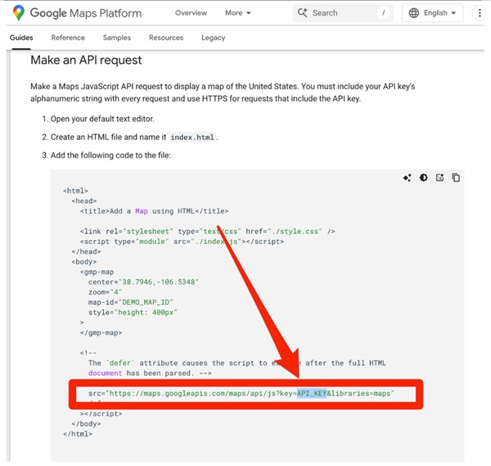
Task: Toggle the code block dark theme
Action: (423, 178)
